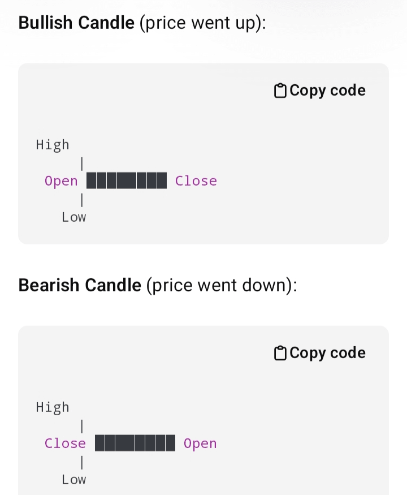The width and height of the screenshot is (407, 495).
Task: Click the "Bearish Candle" bold heading
Action: 80,285
